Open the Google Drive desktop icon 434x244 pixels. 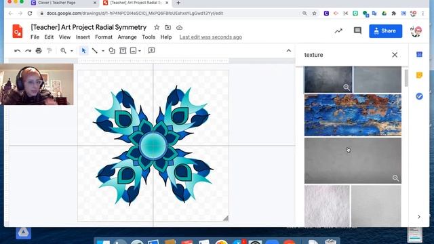[23, 232]
